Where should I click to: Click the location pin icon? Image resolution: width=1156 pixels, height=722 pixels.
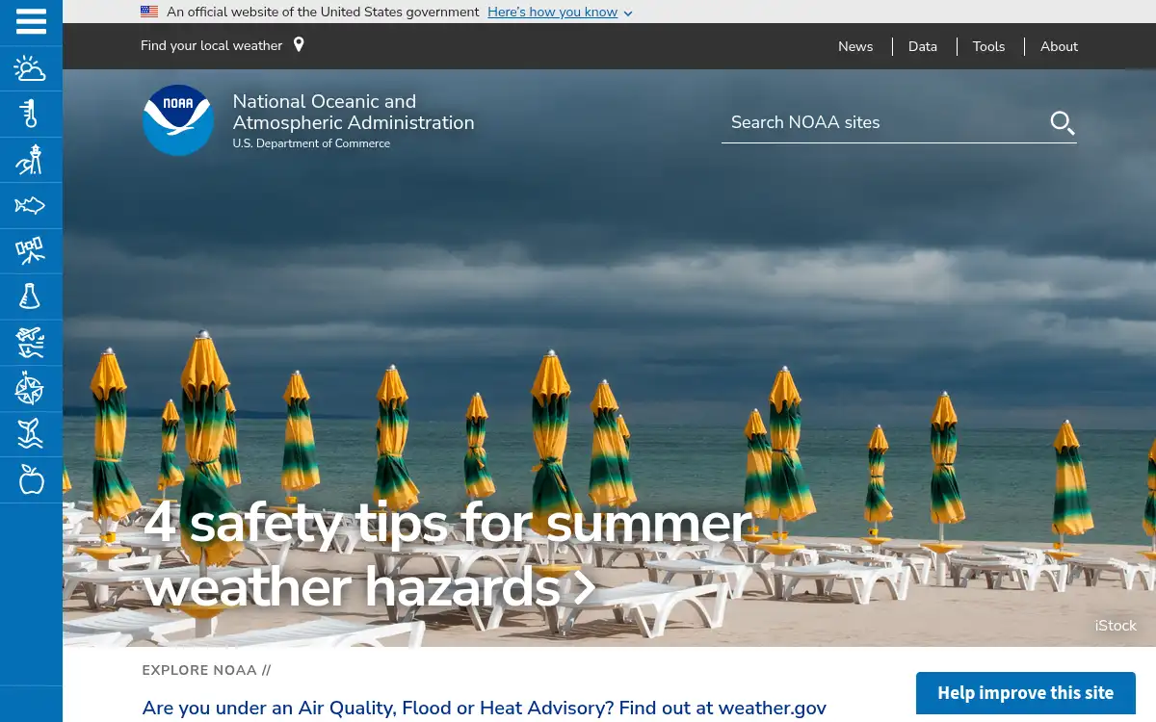coord(299,44)
